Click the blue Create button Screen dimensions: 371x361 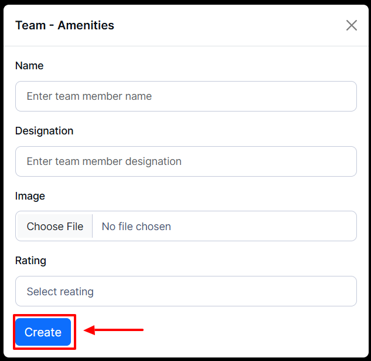point(43,332)
